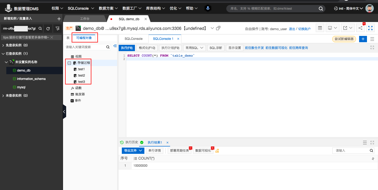Switch to the 可编程对象 tab
The width and height of the screenshot is (378, 190).
[85, 37]
